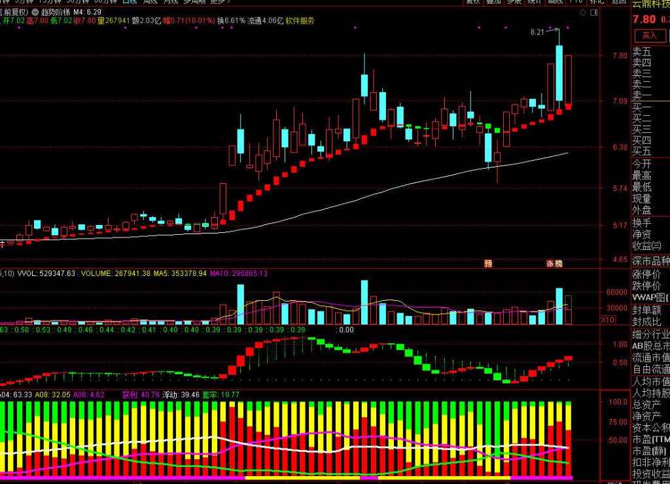Click the 预 marker on the price chart
Viewport: 670px width, 484px height.
coord(487,264)
